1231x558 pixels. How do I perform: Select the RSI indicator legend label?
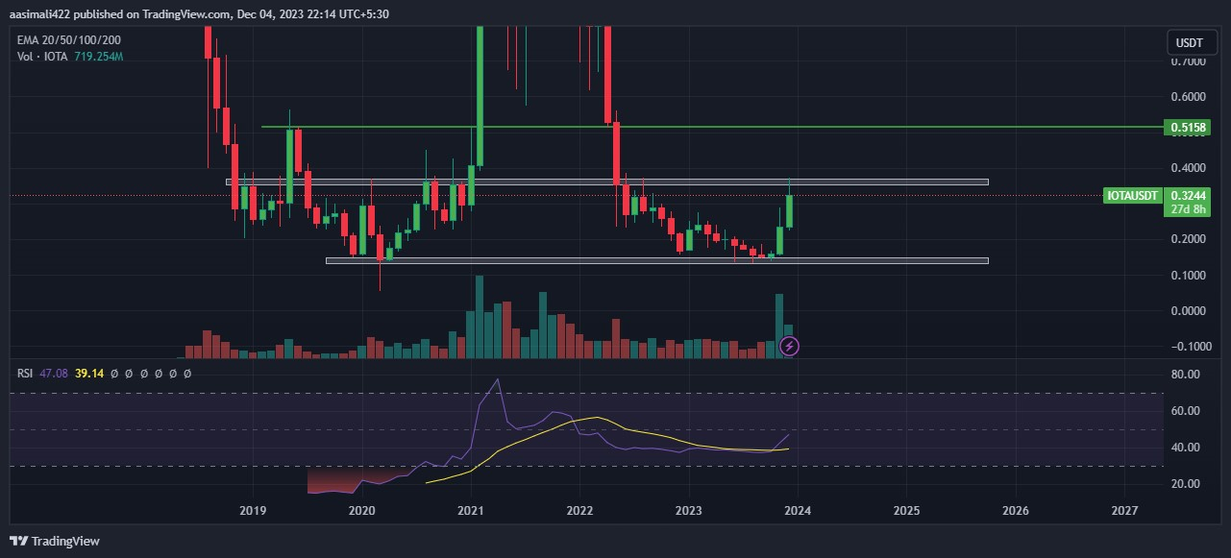[x=23, y=372]
